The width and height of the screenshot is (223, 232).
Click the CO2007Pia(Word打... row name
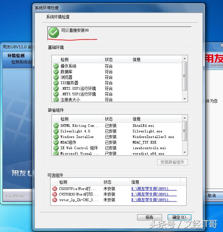tap(77, 189)
